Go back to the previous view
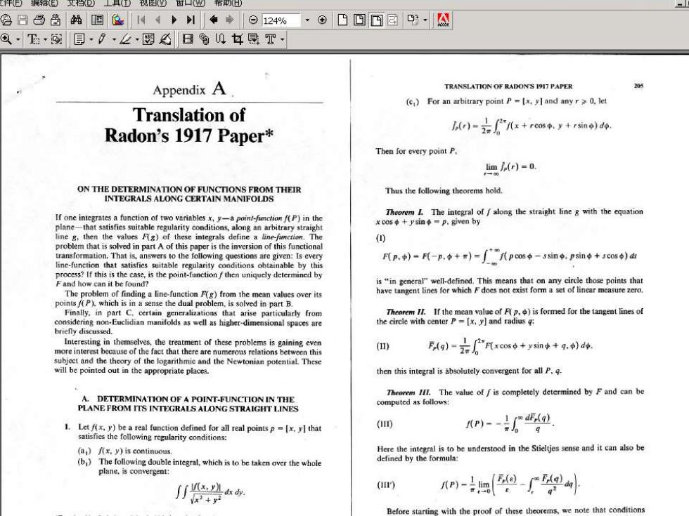Viewport: 689px width, 516px height. pos(214,20)
